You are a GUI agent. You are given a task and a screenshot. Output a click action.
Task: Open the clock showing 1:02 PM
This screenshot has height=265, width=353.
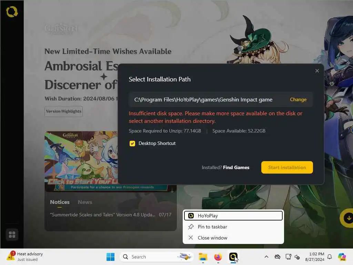click(315, 257)
